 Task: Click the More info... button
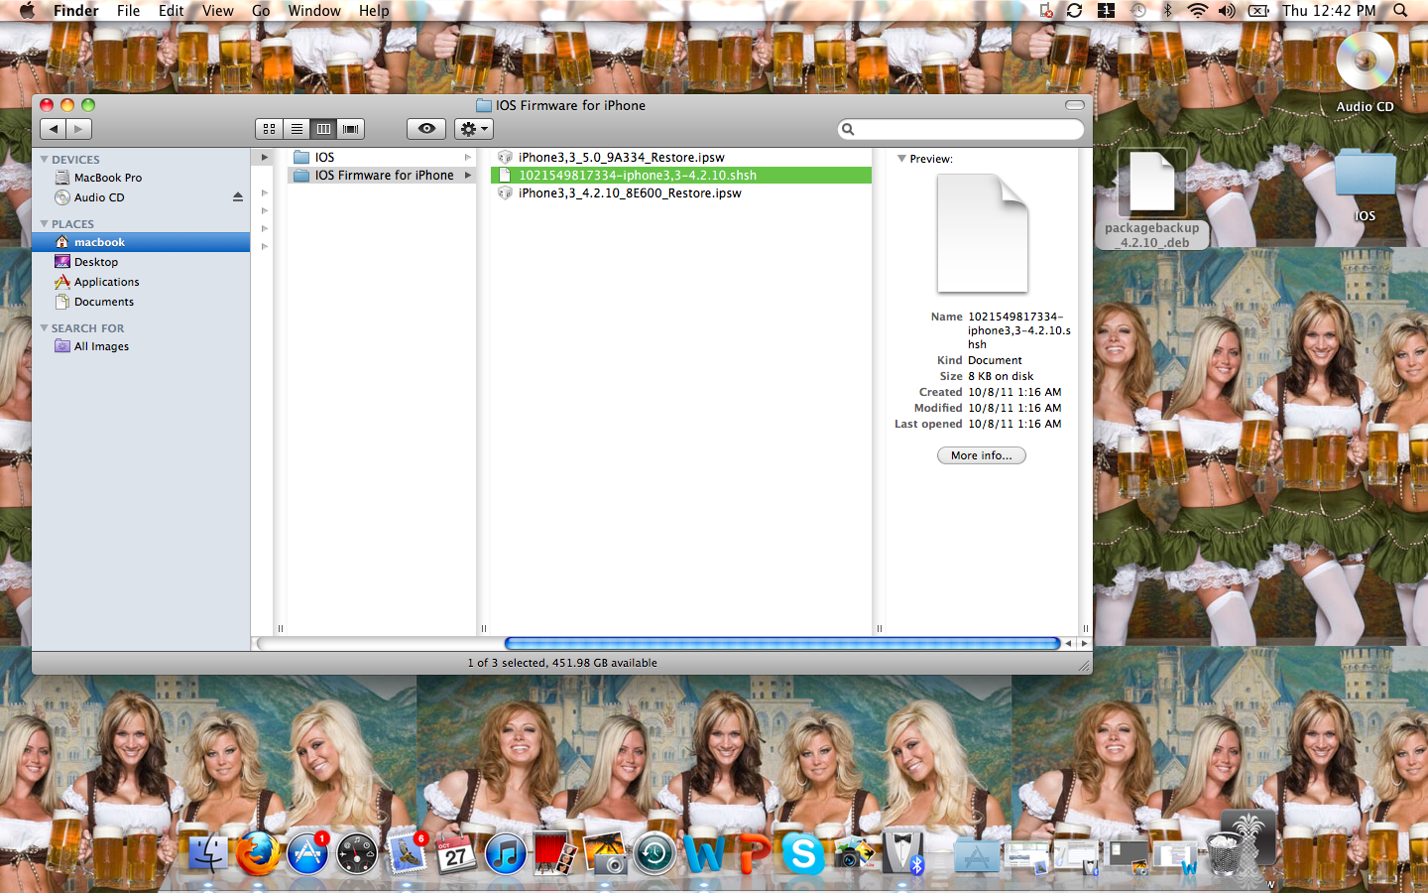tap(982, 455)
